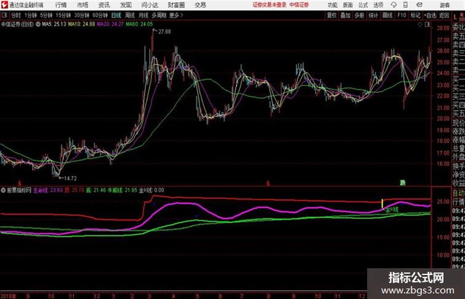Viewport: 465px width, 299px height.
Task: Switch to the 15分钟 period tab
Action: [63, 15]
